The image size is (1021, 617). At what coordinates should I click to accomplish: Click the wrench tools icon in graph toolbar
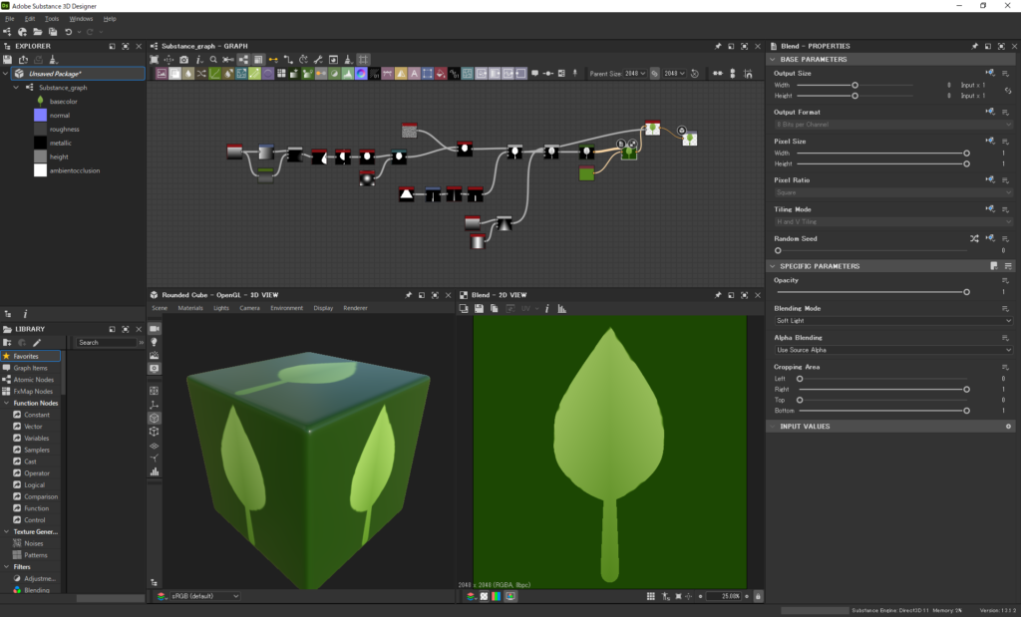318,60
